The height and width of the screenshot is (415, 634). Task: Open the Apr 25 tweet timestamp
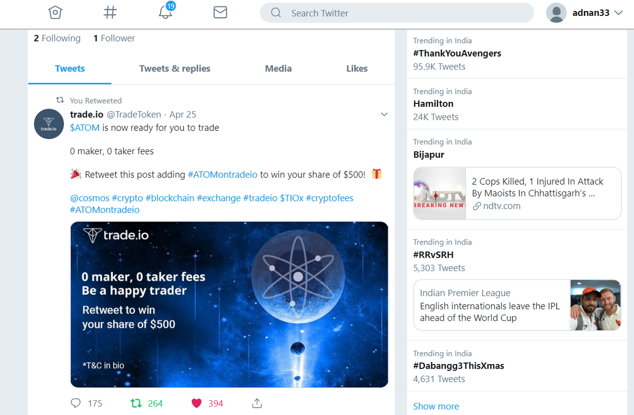coord(183,114)
